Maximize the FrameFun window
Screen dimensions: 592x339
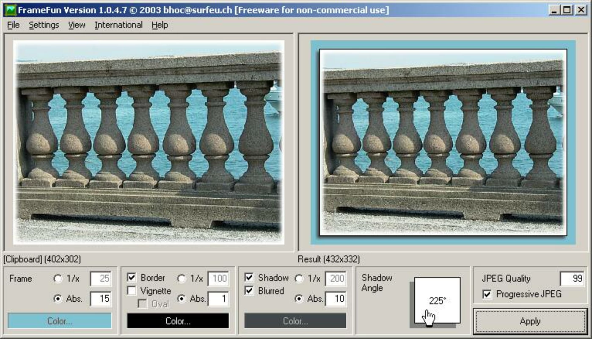567,10
